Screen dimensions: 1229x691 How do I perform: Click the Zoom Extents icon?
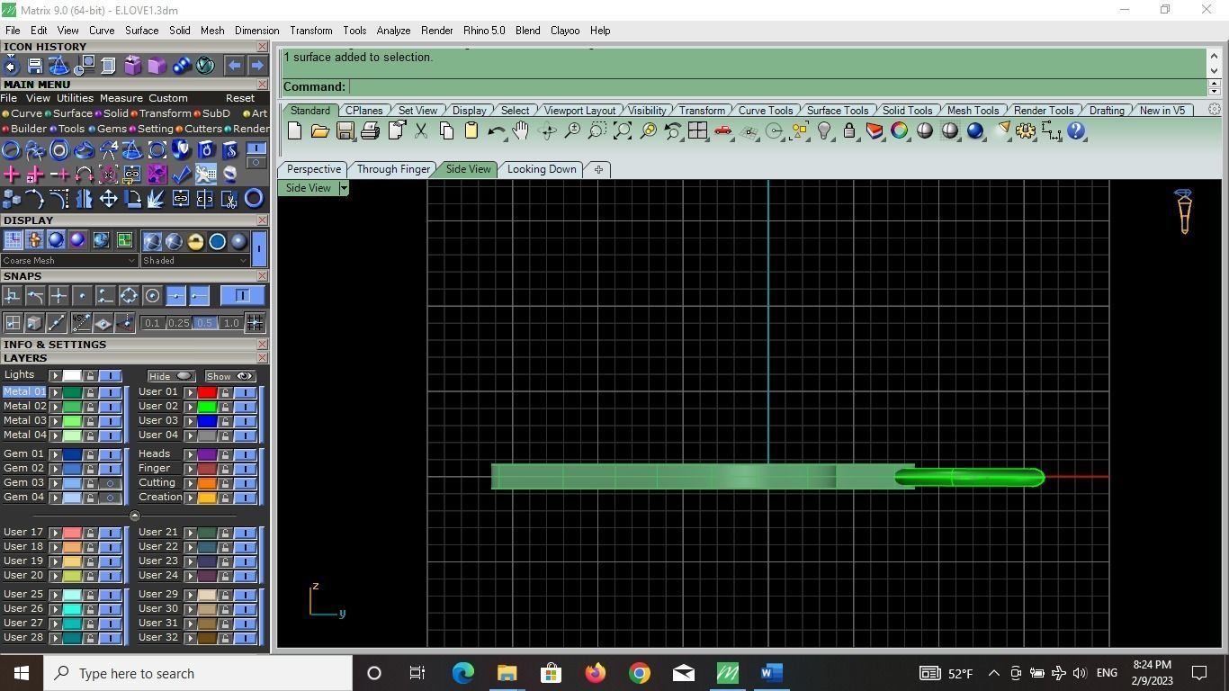coord(622,131)
